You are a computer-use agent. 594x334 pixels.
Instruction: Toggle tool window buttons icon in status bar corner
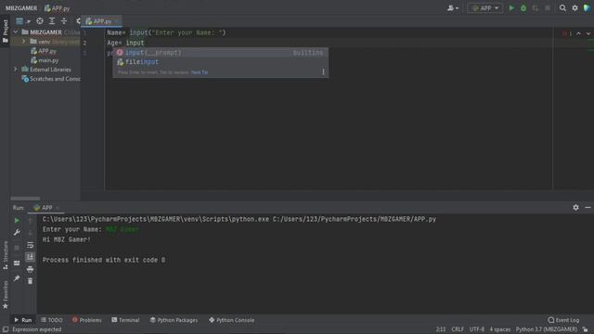(x=6, y=329)
